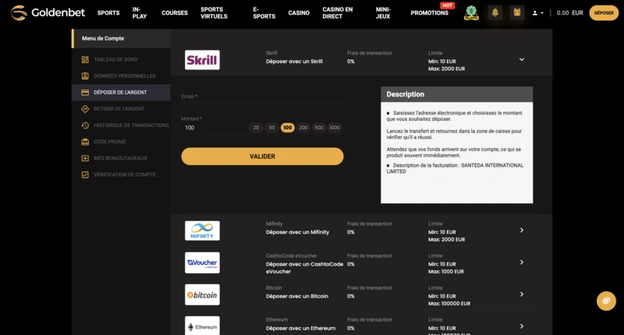Open the chat support bubble icon

point(605,301)
